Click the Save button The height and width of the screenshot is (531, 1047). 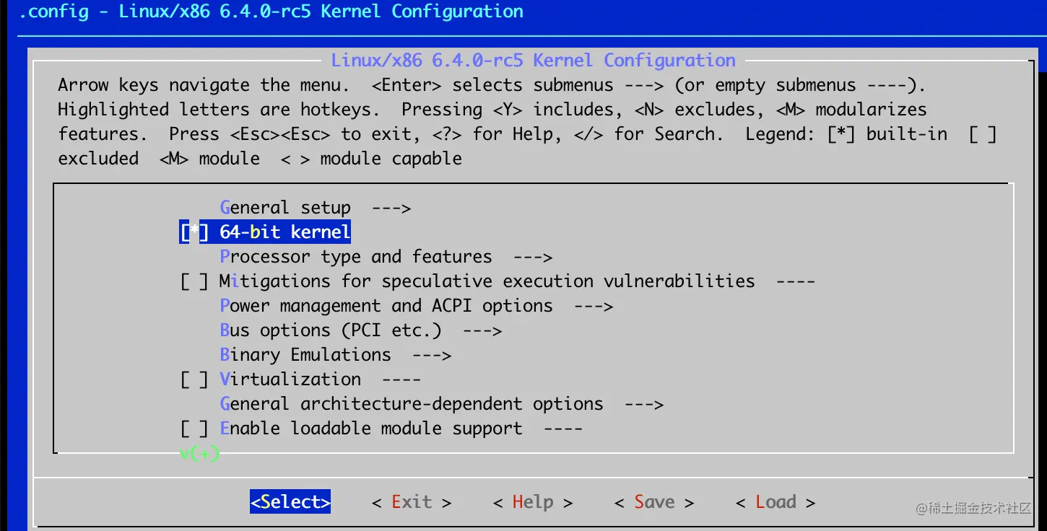click(x=654, y=502)
